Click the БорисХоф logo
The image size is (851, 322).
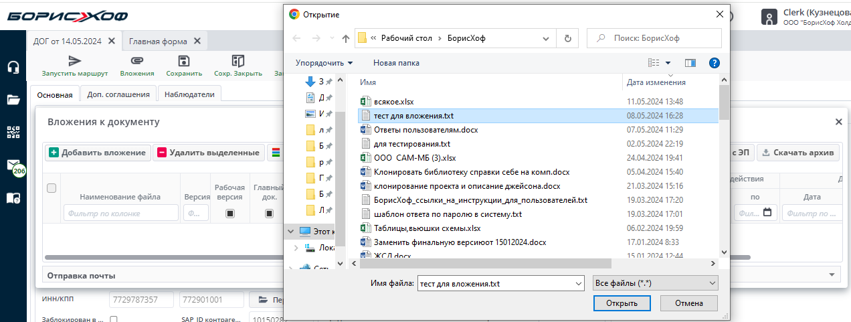tap(68, 15)
